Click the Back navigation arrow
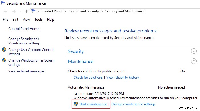 pyautogui.click(x=5, y=11)
